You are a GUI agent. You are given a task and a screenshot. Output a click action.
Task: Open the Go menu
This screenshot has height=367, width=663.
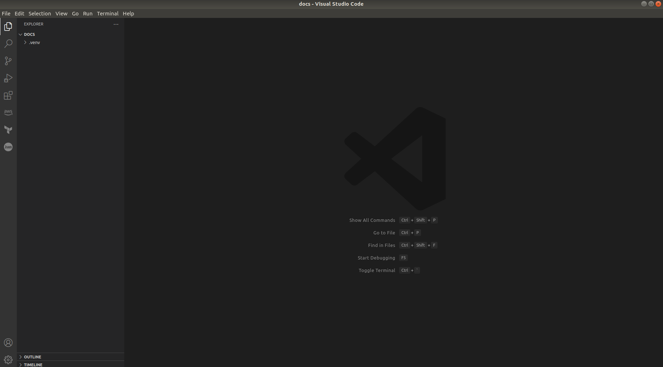point(75,14)
